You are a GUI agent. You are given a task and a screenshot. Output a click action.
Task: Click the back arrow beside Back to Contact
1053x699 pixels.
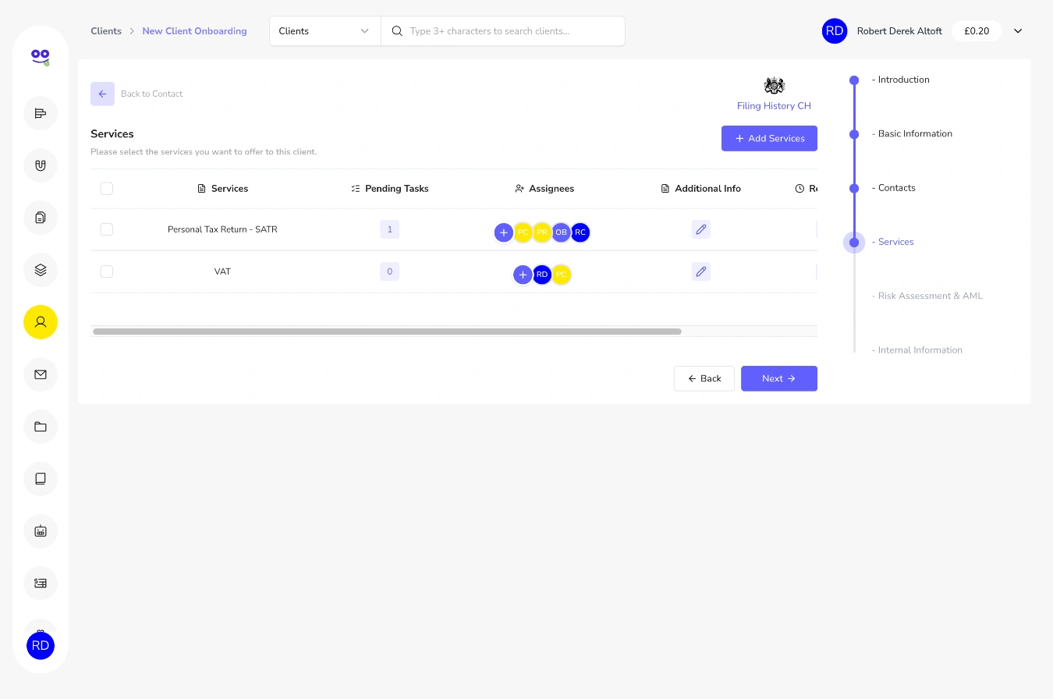tap(102, 94)
